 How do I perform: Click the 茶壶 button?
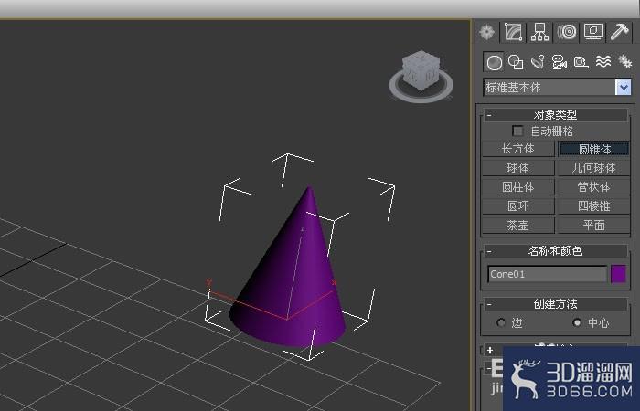518,225
